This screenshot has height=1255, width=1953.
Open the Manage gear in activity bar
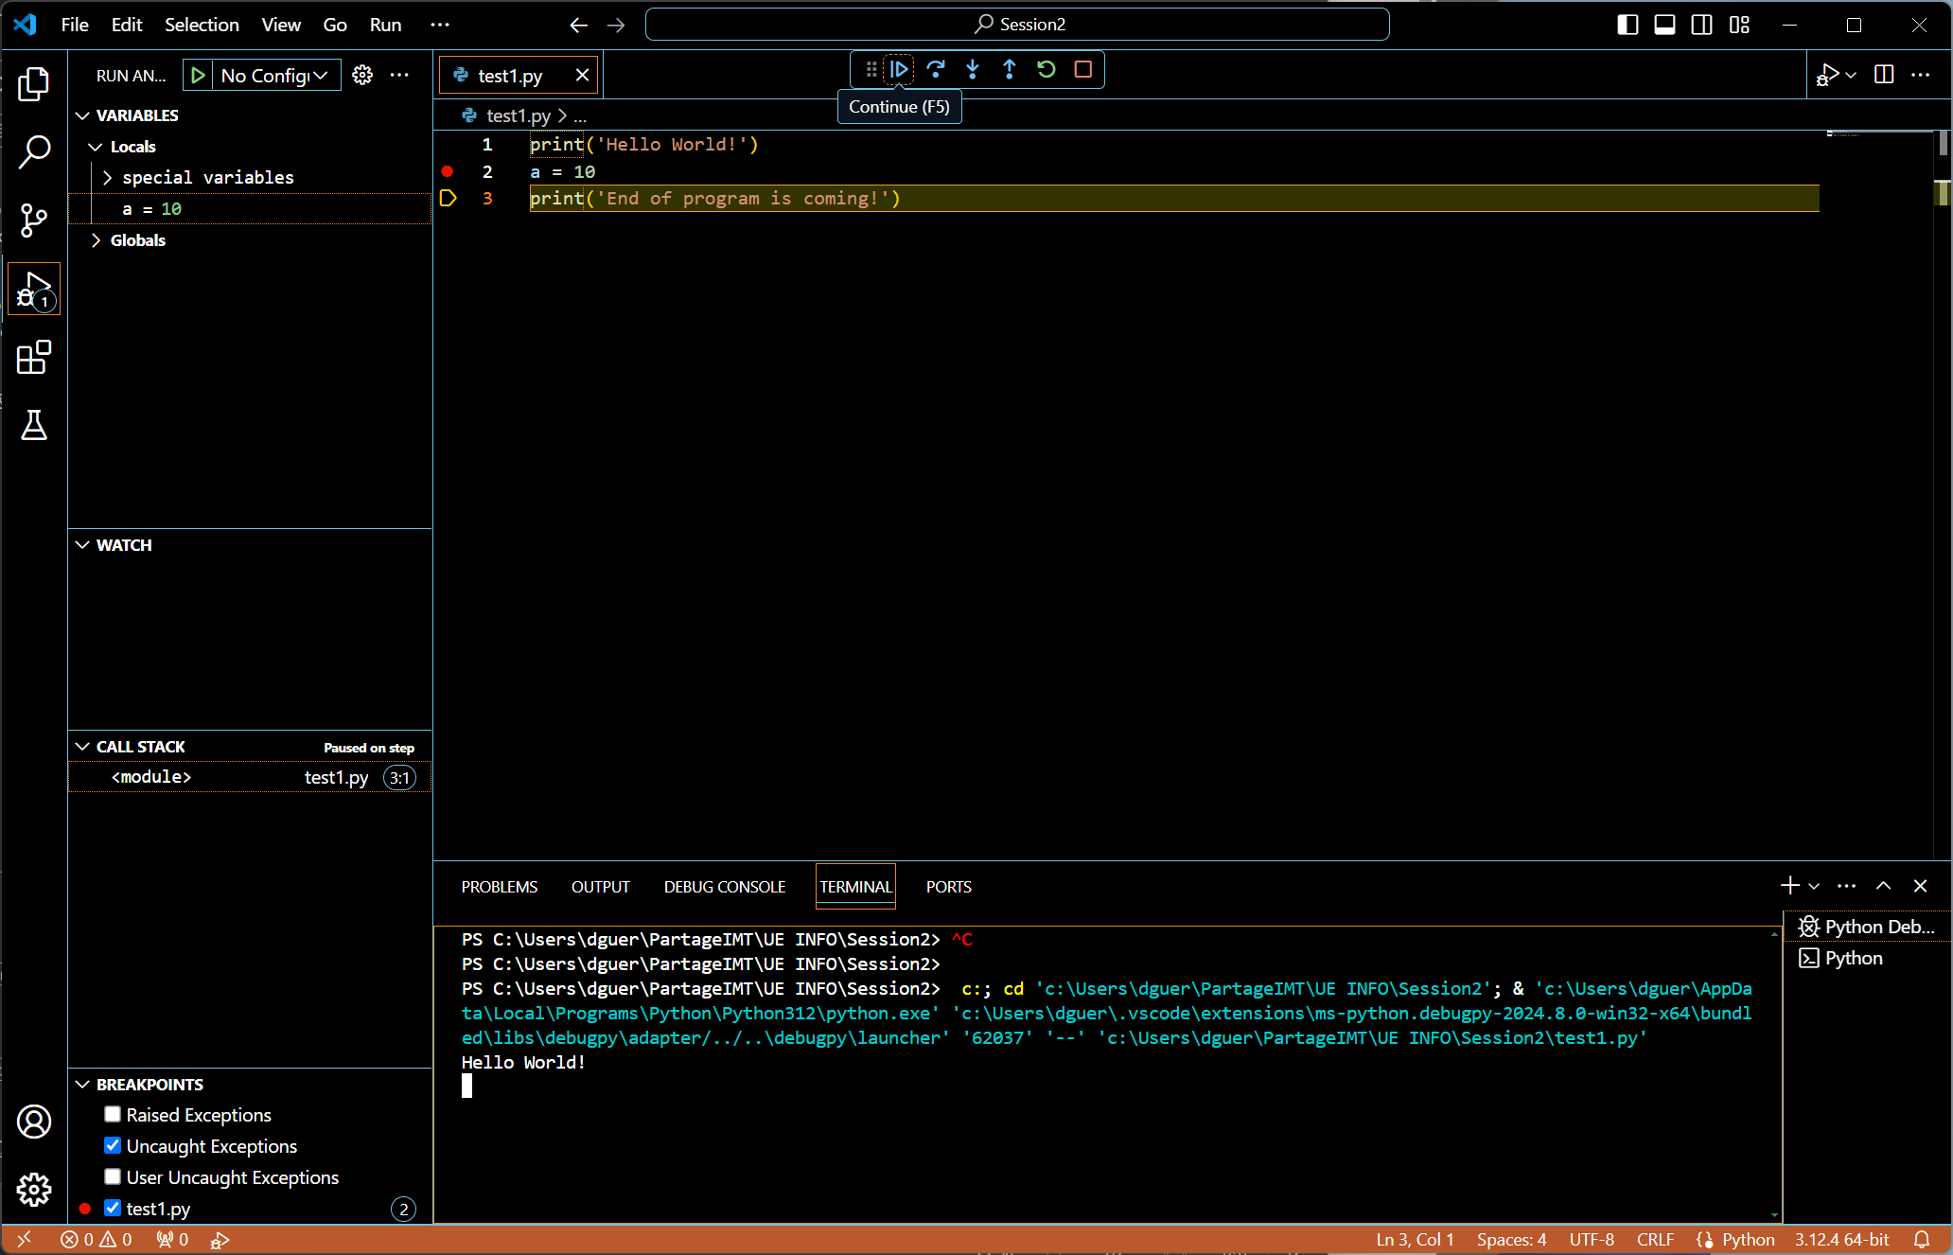tap(34, 1190)
